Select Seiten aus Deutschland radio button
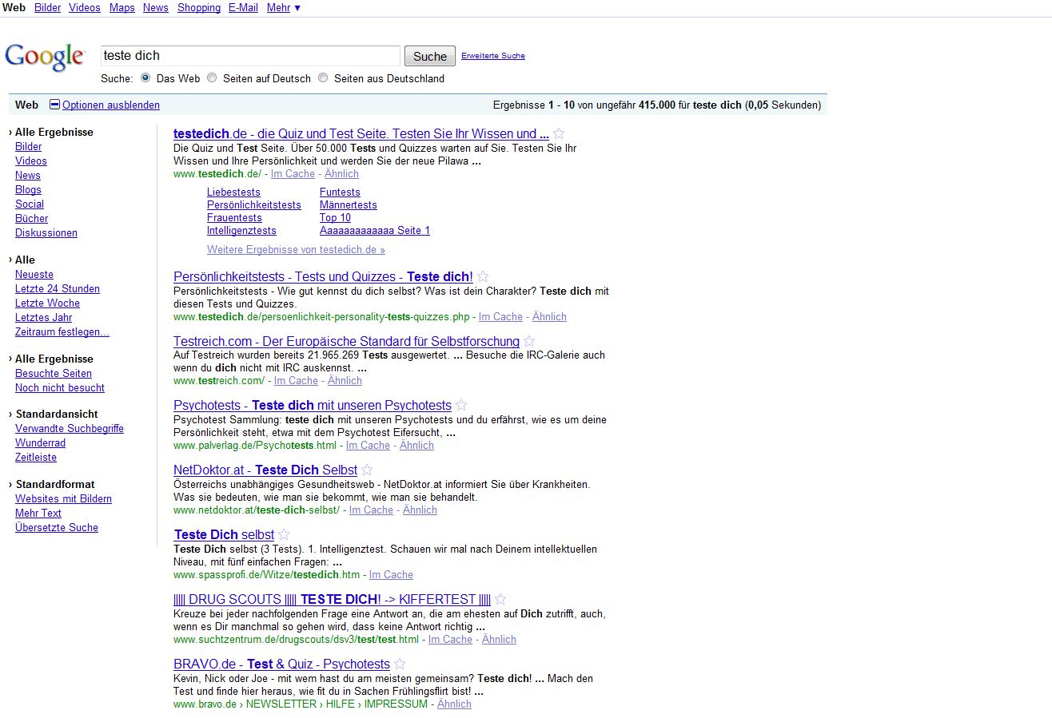This screenshot has height=718, width=1052. 323,78
